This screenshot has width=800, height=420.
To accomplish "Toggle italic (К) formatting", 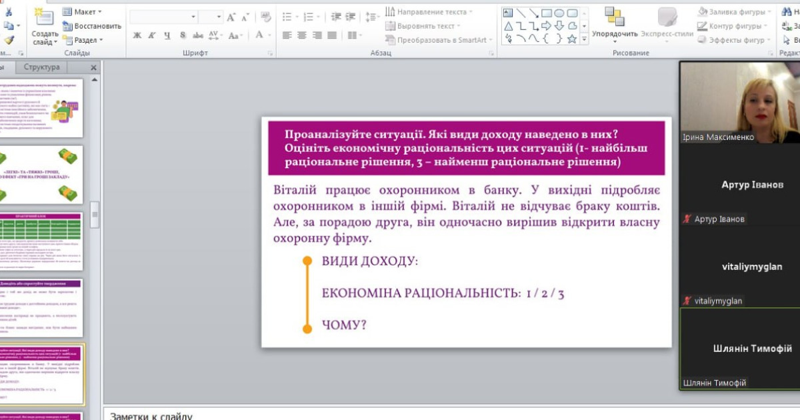I will point(151,35).
